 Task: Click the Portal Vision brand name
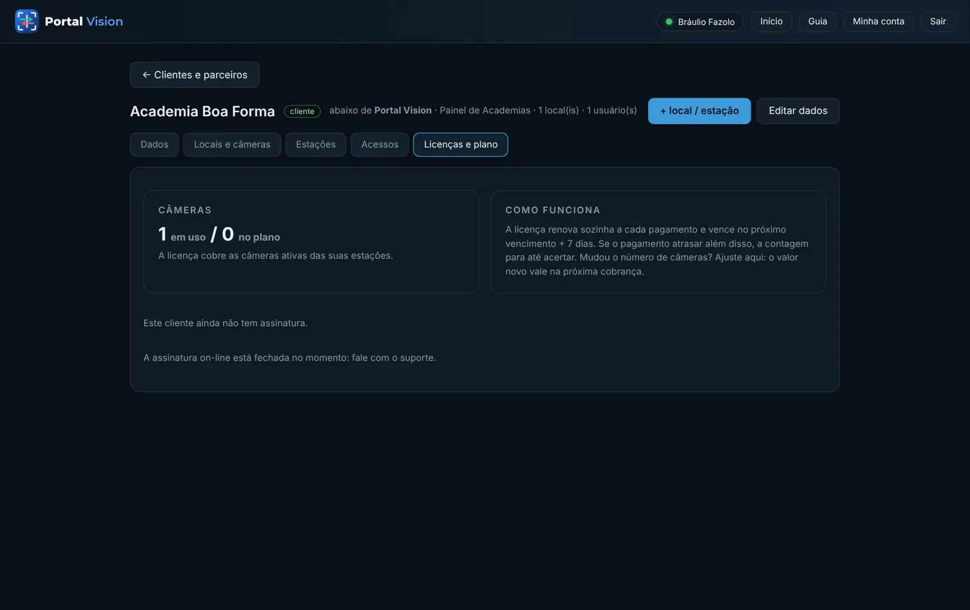pyautogui.click(x=84, y=21)
